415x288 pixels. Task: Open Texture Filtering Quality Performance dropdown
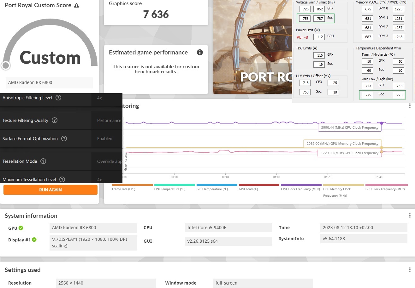click(107, 120)
